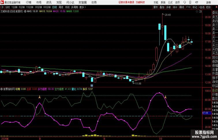Click the 证券交易未登录 login link

tap(126, 2)
